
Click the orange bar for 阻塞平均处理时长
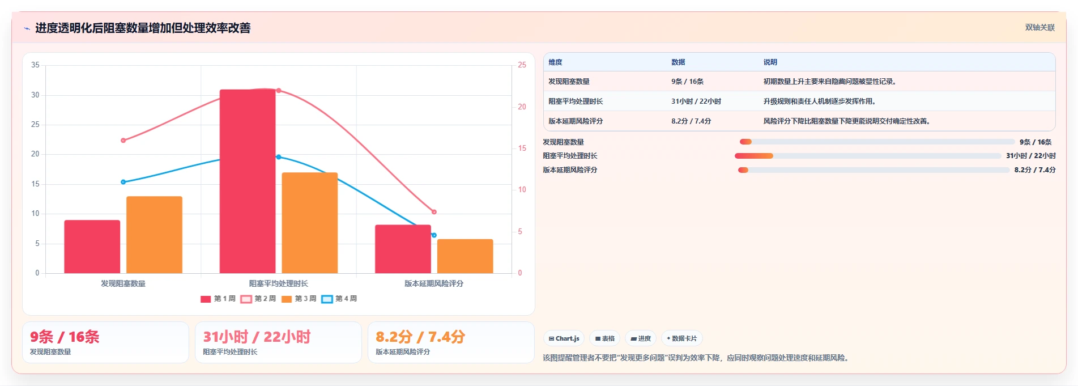click(310, 223)
